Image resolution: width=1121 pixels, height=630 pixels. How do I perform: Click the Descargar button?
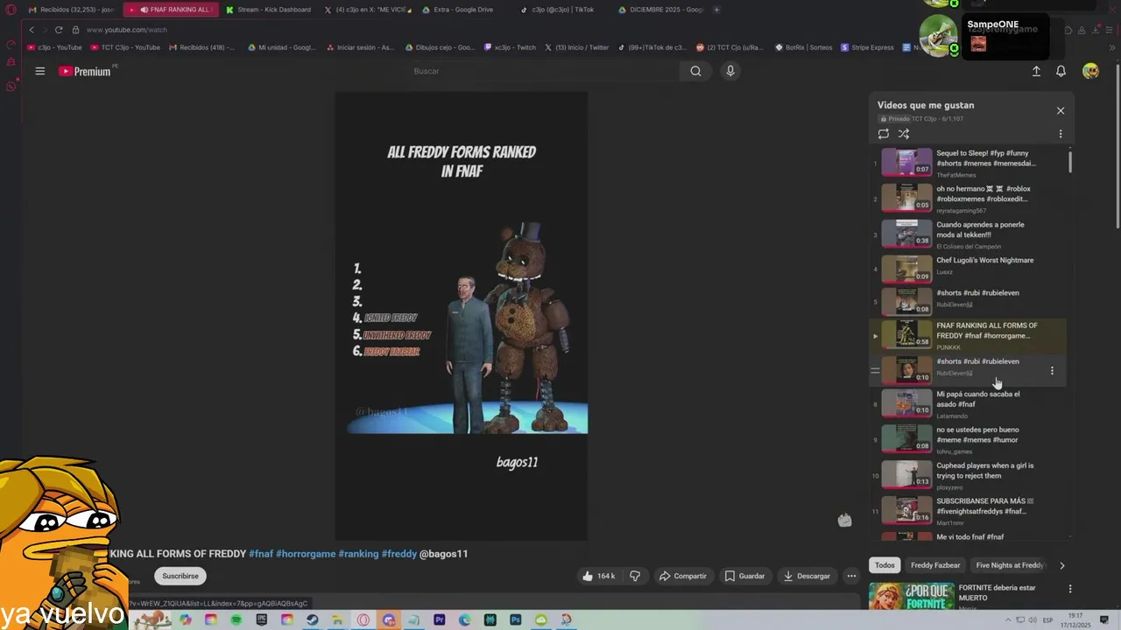[x=807, y=576]
